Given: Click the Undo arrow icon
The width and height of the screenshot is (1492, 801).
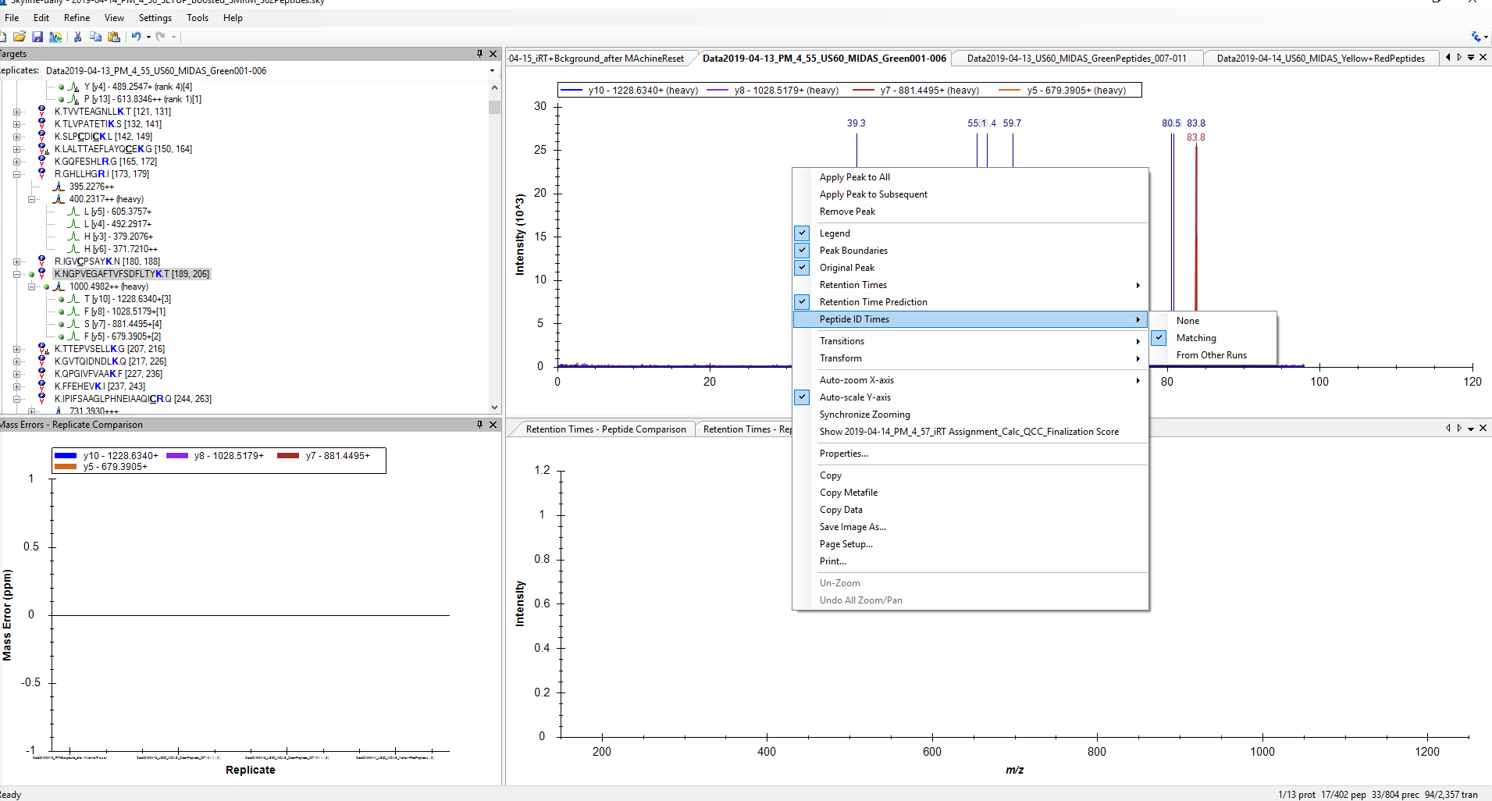Looking at the screenshot, I should tap(137, 37).
